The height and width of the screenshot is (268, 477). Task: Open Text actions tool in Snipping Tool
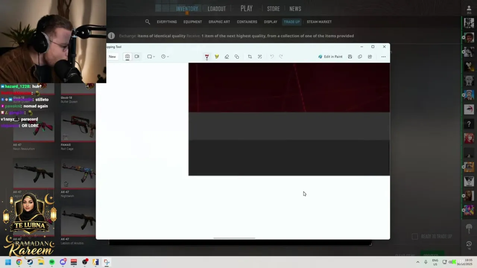point(260,57)
